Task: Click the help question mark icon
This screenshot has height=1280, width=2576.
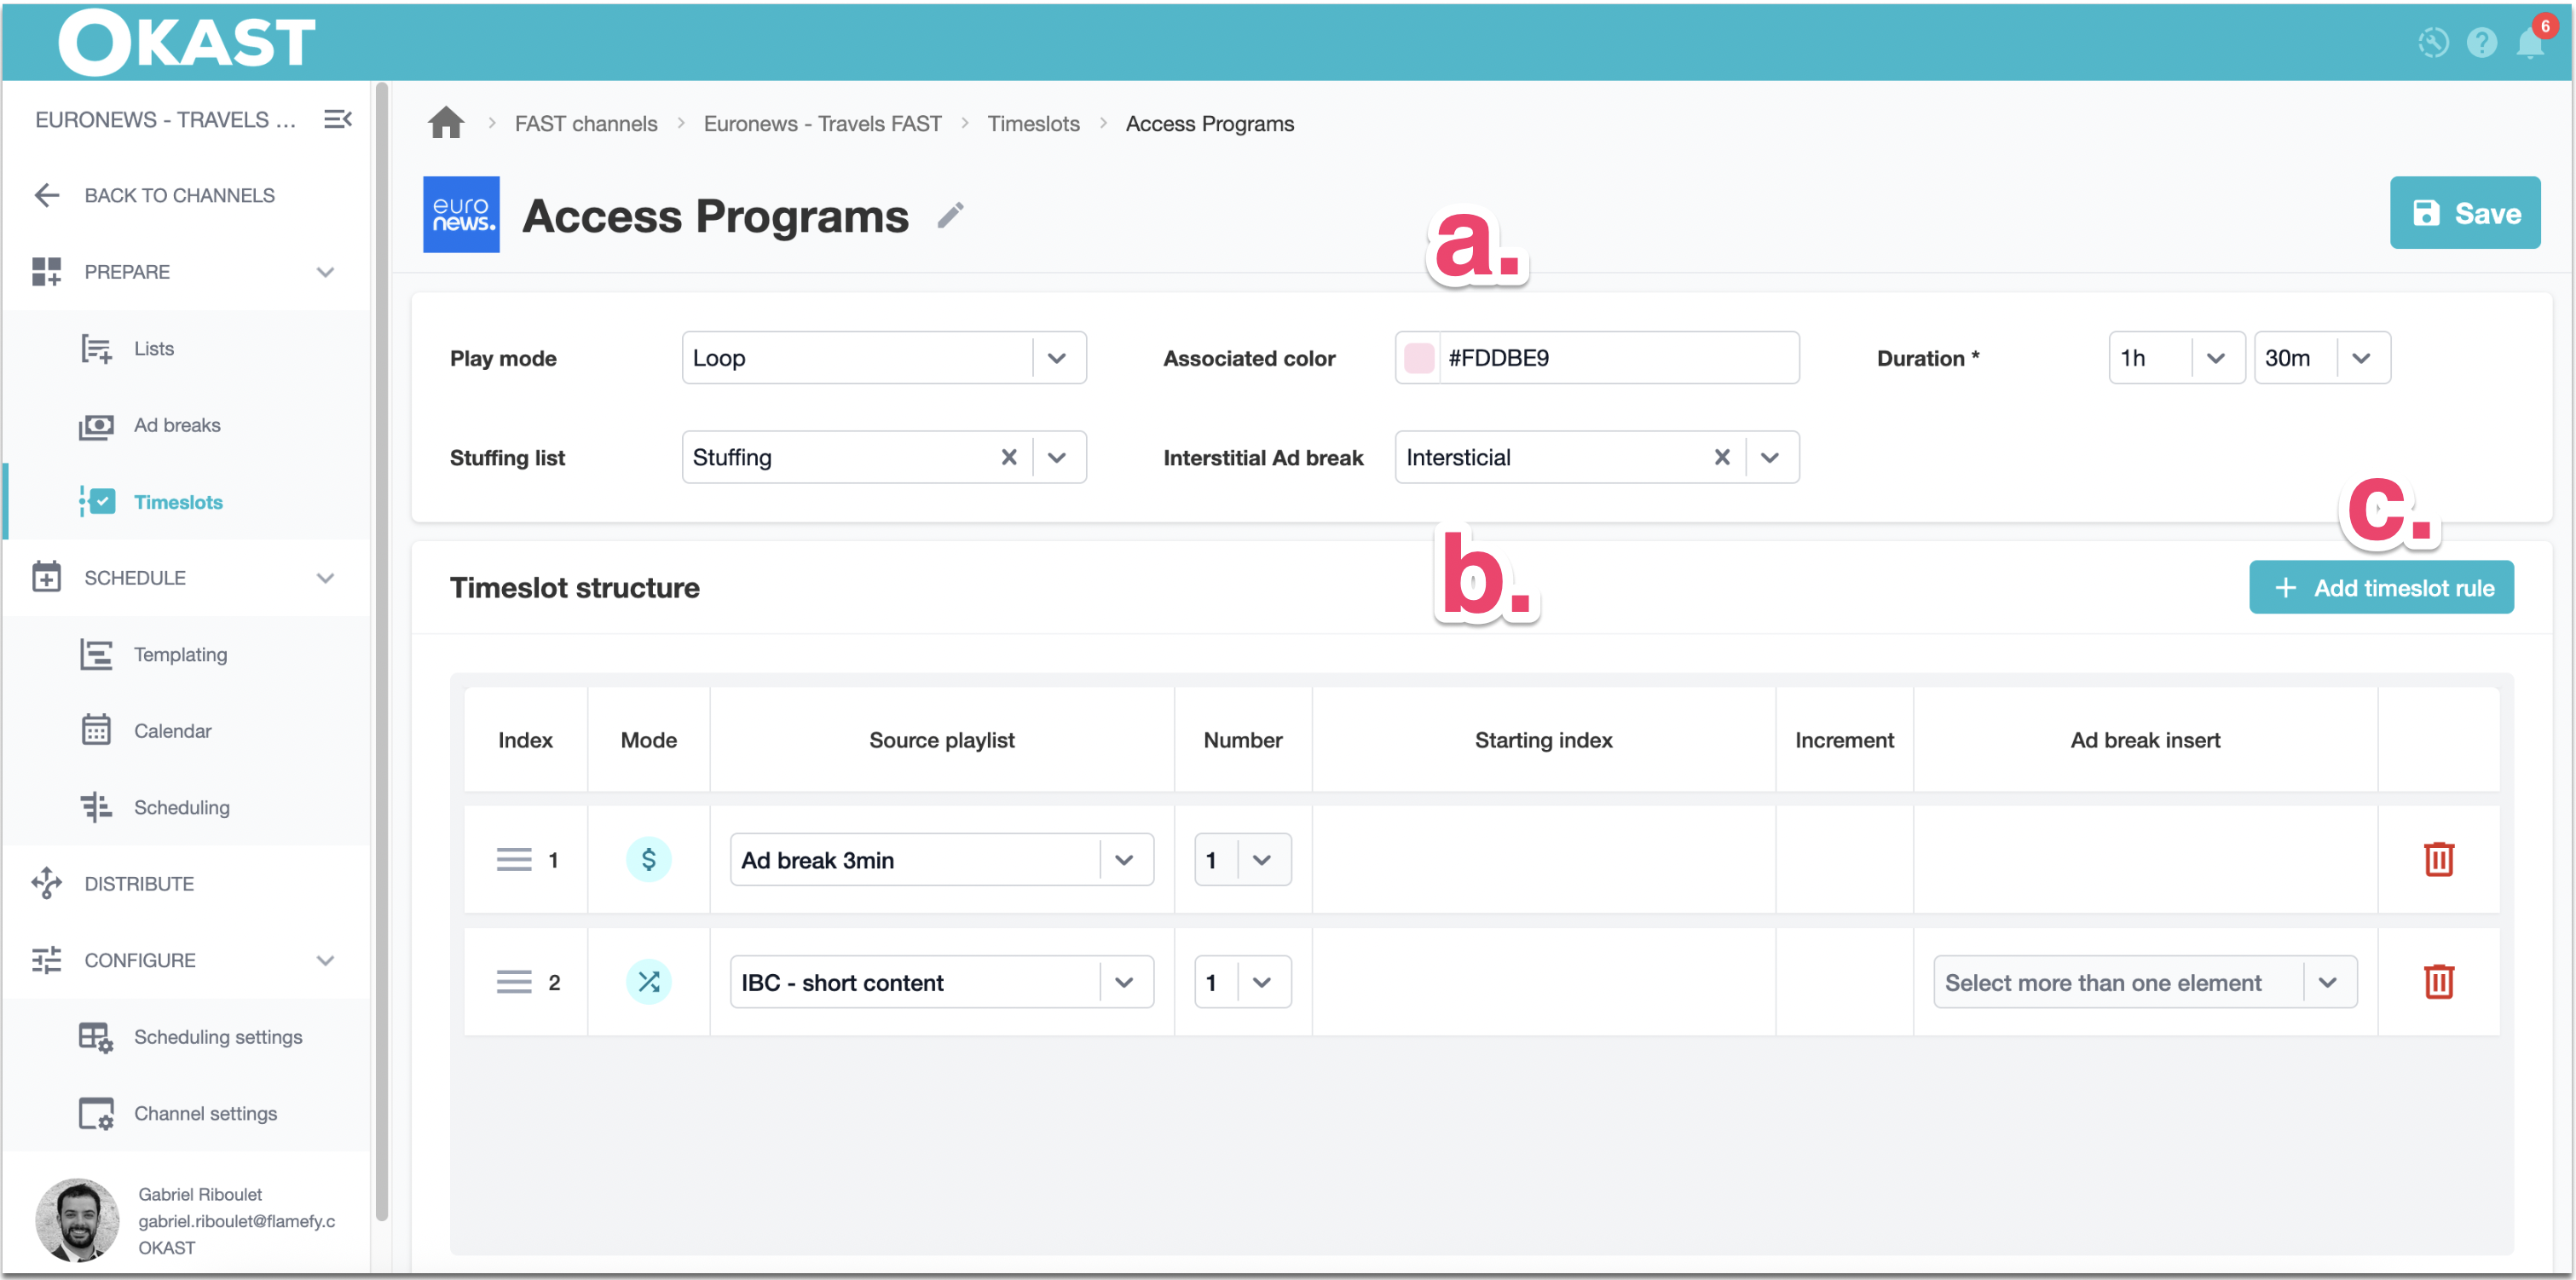Action: point(2481,43)
